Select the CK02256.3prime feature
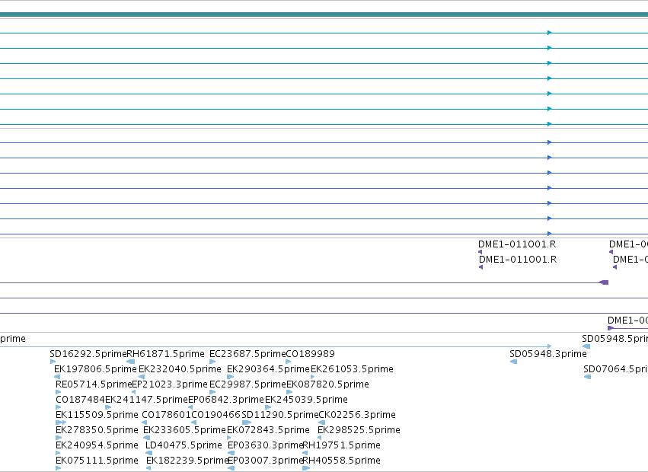The height and width of the screenshot is (472, 648). tap(357, 415)
